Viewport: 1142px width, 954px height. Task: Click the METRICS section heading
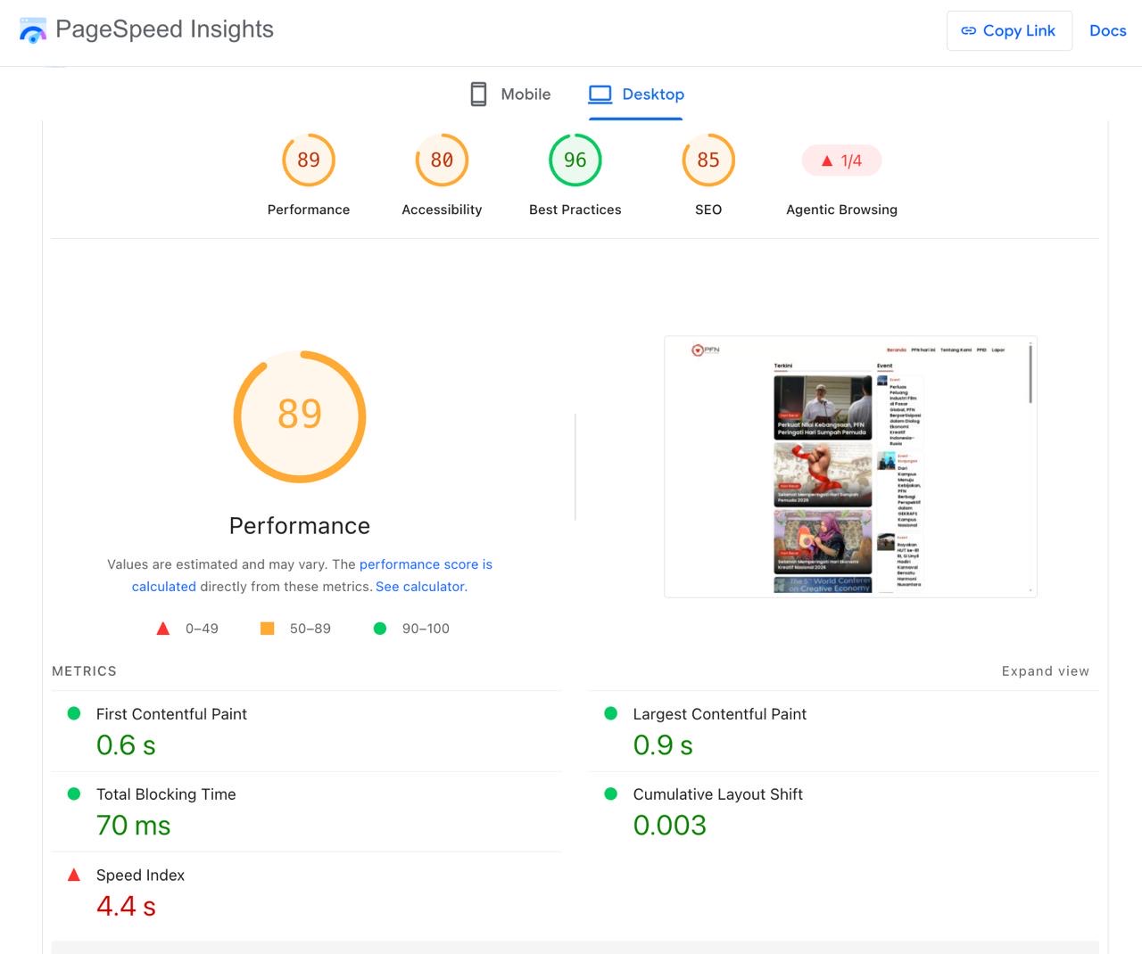[84, 671]
